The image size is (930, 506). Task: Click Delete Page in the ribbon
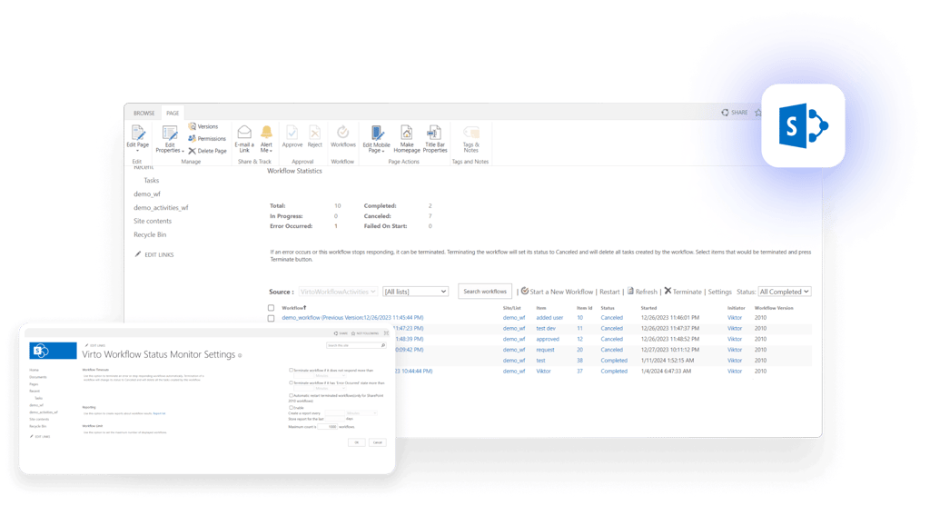coord(207,151)
